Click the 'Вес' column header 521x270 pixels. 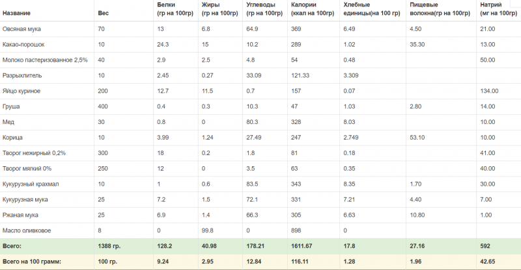tap(103, 13)
